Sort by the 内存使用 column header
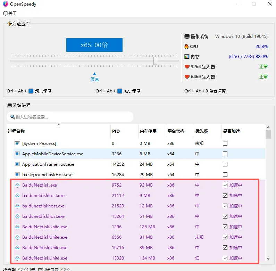This screenshot has height=271, width=276. [152, 131]
